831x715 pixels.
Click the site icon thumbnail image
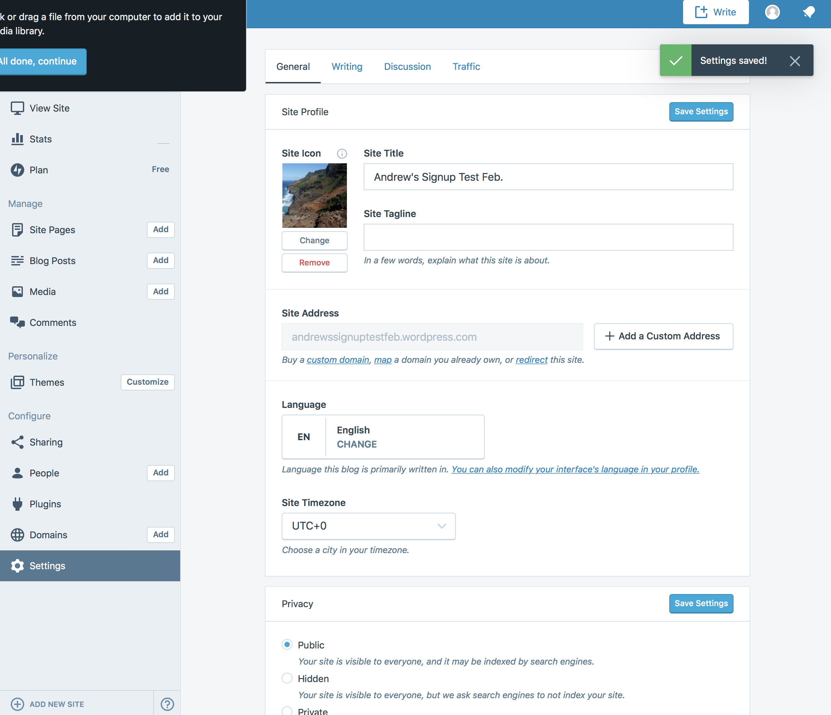pyautogui.click(x=314, y=196)
